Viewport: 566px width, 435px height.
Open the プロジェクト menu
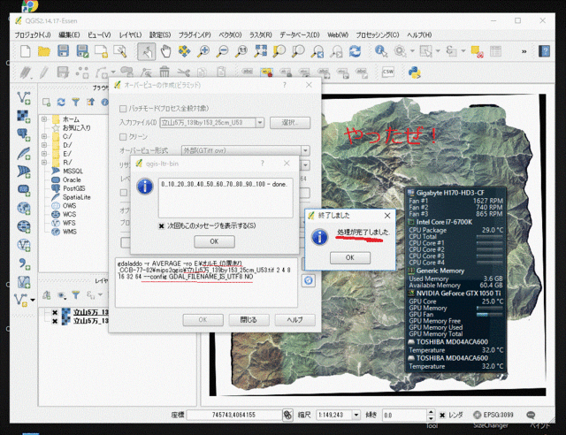33,35
